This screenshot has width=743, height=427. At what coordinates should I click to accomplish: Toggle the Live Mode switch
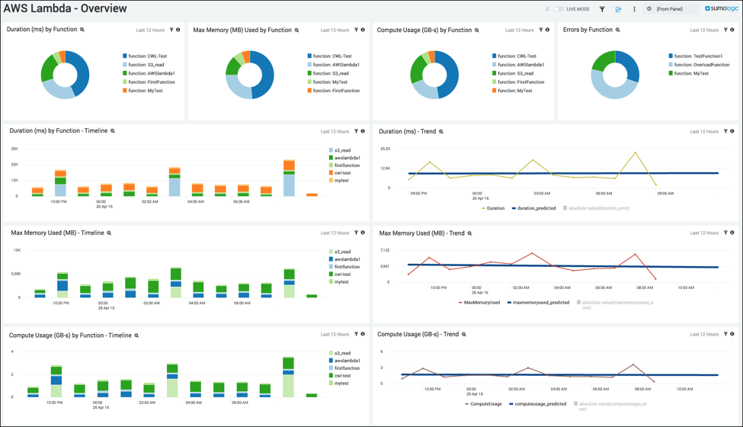pos(559,9)
